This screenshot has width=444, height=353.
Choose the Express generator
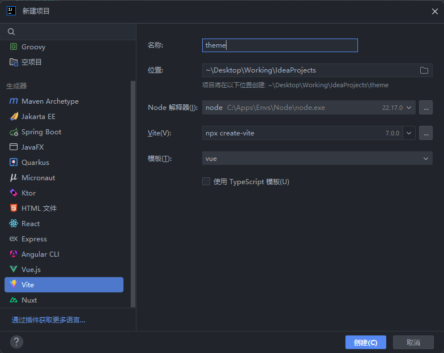pyautogui.click(x=64, y=239)
